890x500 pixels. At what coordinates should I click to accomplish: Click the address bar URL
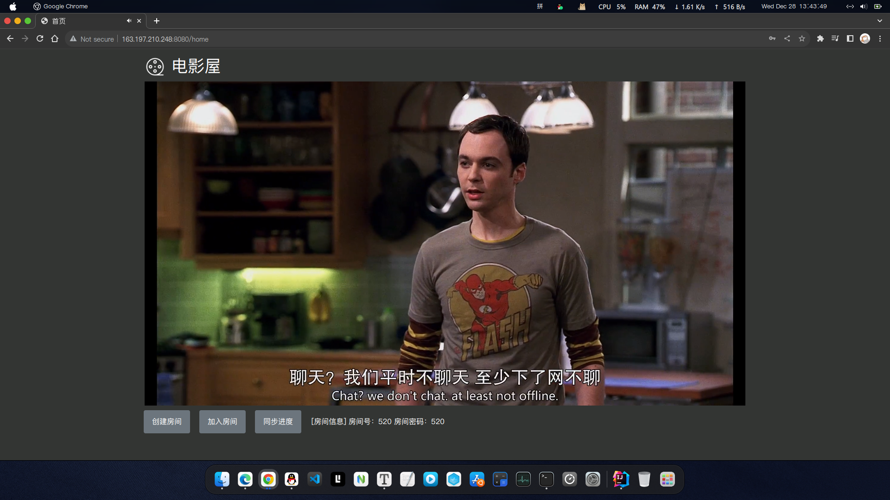(165, 39)
